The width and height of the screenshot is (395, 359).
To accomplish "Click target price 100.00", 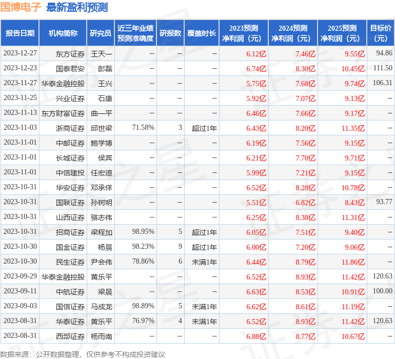I will pyautogui.click(x=382, y=291).
